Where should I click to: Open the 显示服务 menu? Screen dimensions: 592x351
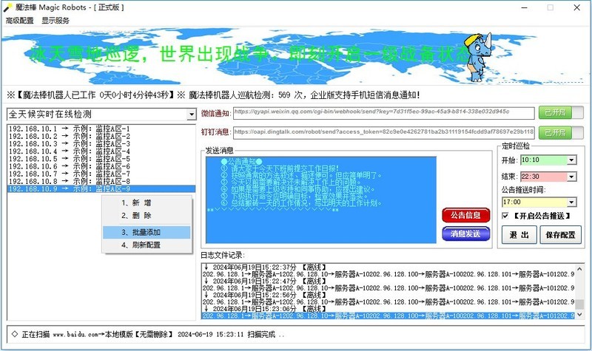coord(55,21)
